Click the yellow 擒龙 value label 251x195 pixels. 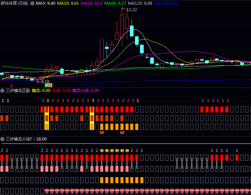(x=41, y=91)
